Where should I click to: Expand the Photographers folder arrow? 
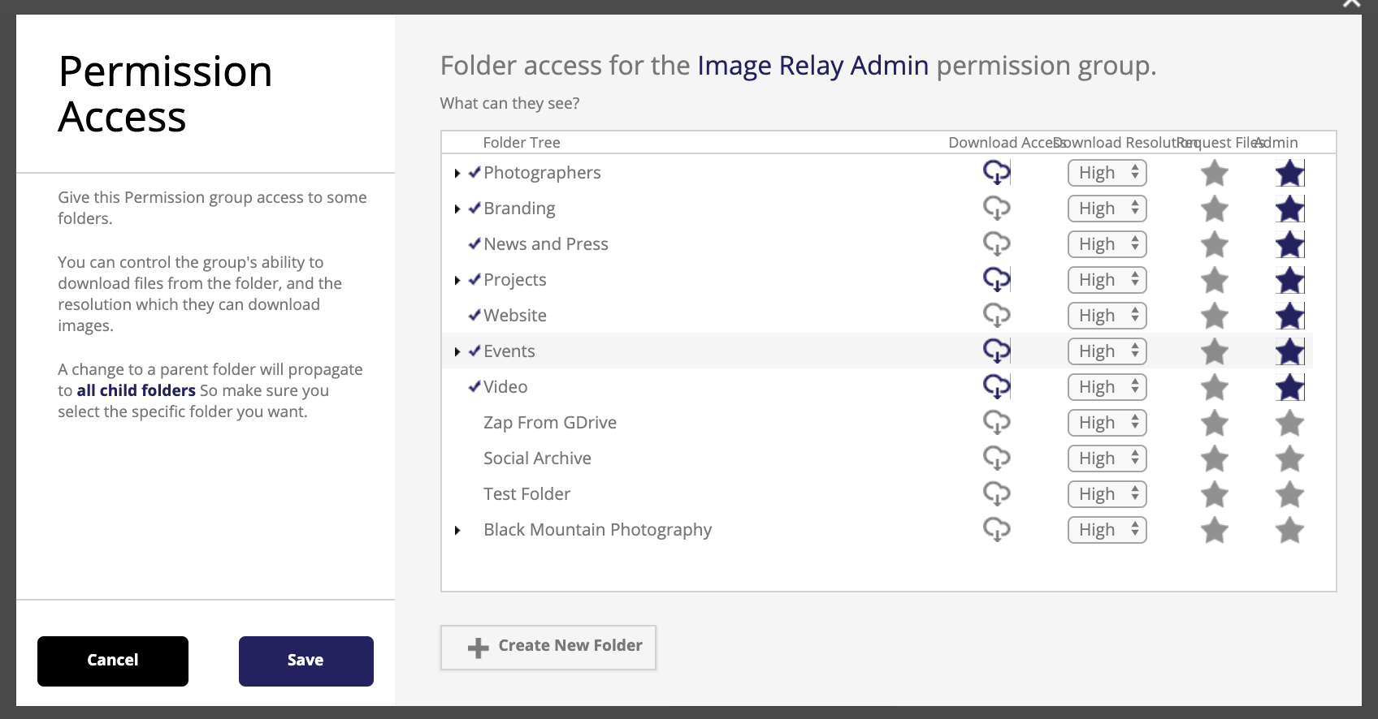tap(457, 174)
